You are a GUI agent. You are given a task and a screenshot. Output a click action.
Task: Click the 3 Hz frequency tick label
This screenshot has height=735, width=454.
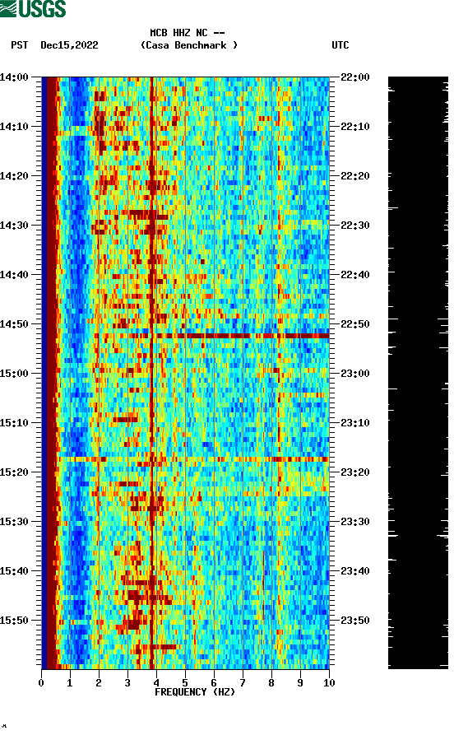coord(127,683)
